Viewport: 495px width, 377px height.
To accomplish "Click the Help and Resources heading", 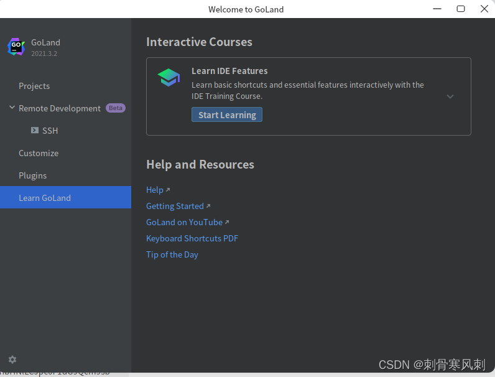I will click(200, 164).
